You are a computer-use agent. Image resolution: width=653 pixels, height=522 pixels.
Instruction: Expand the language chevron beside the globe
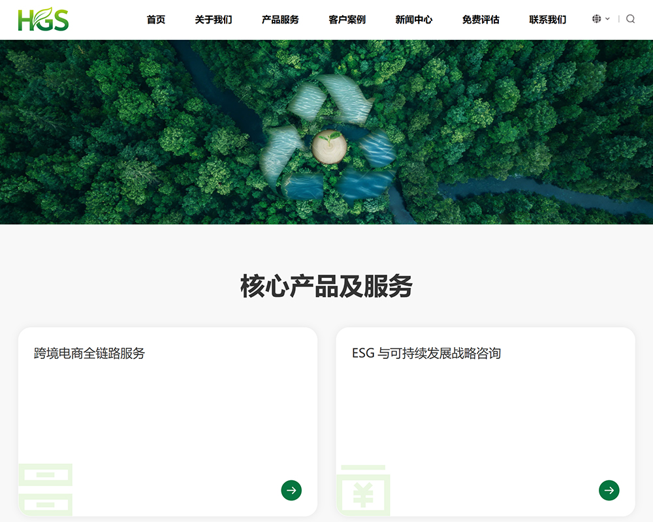pyautogui.click(x=607, y=19)
